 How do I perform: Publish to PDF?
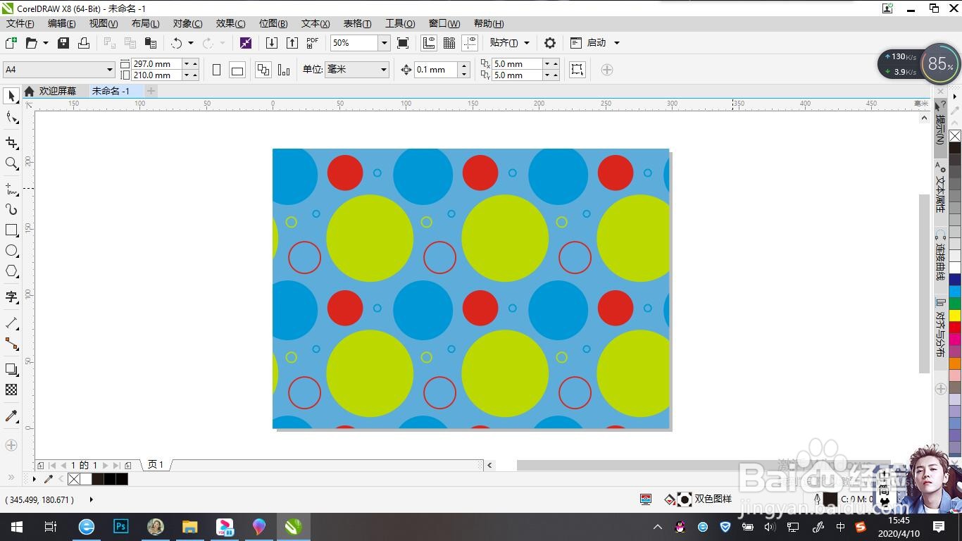(313, 43)
